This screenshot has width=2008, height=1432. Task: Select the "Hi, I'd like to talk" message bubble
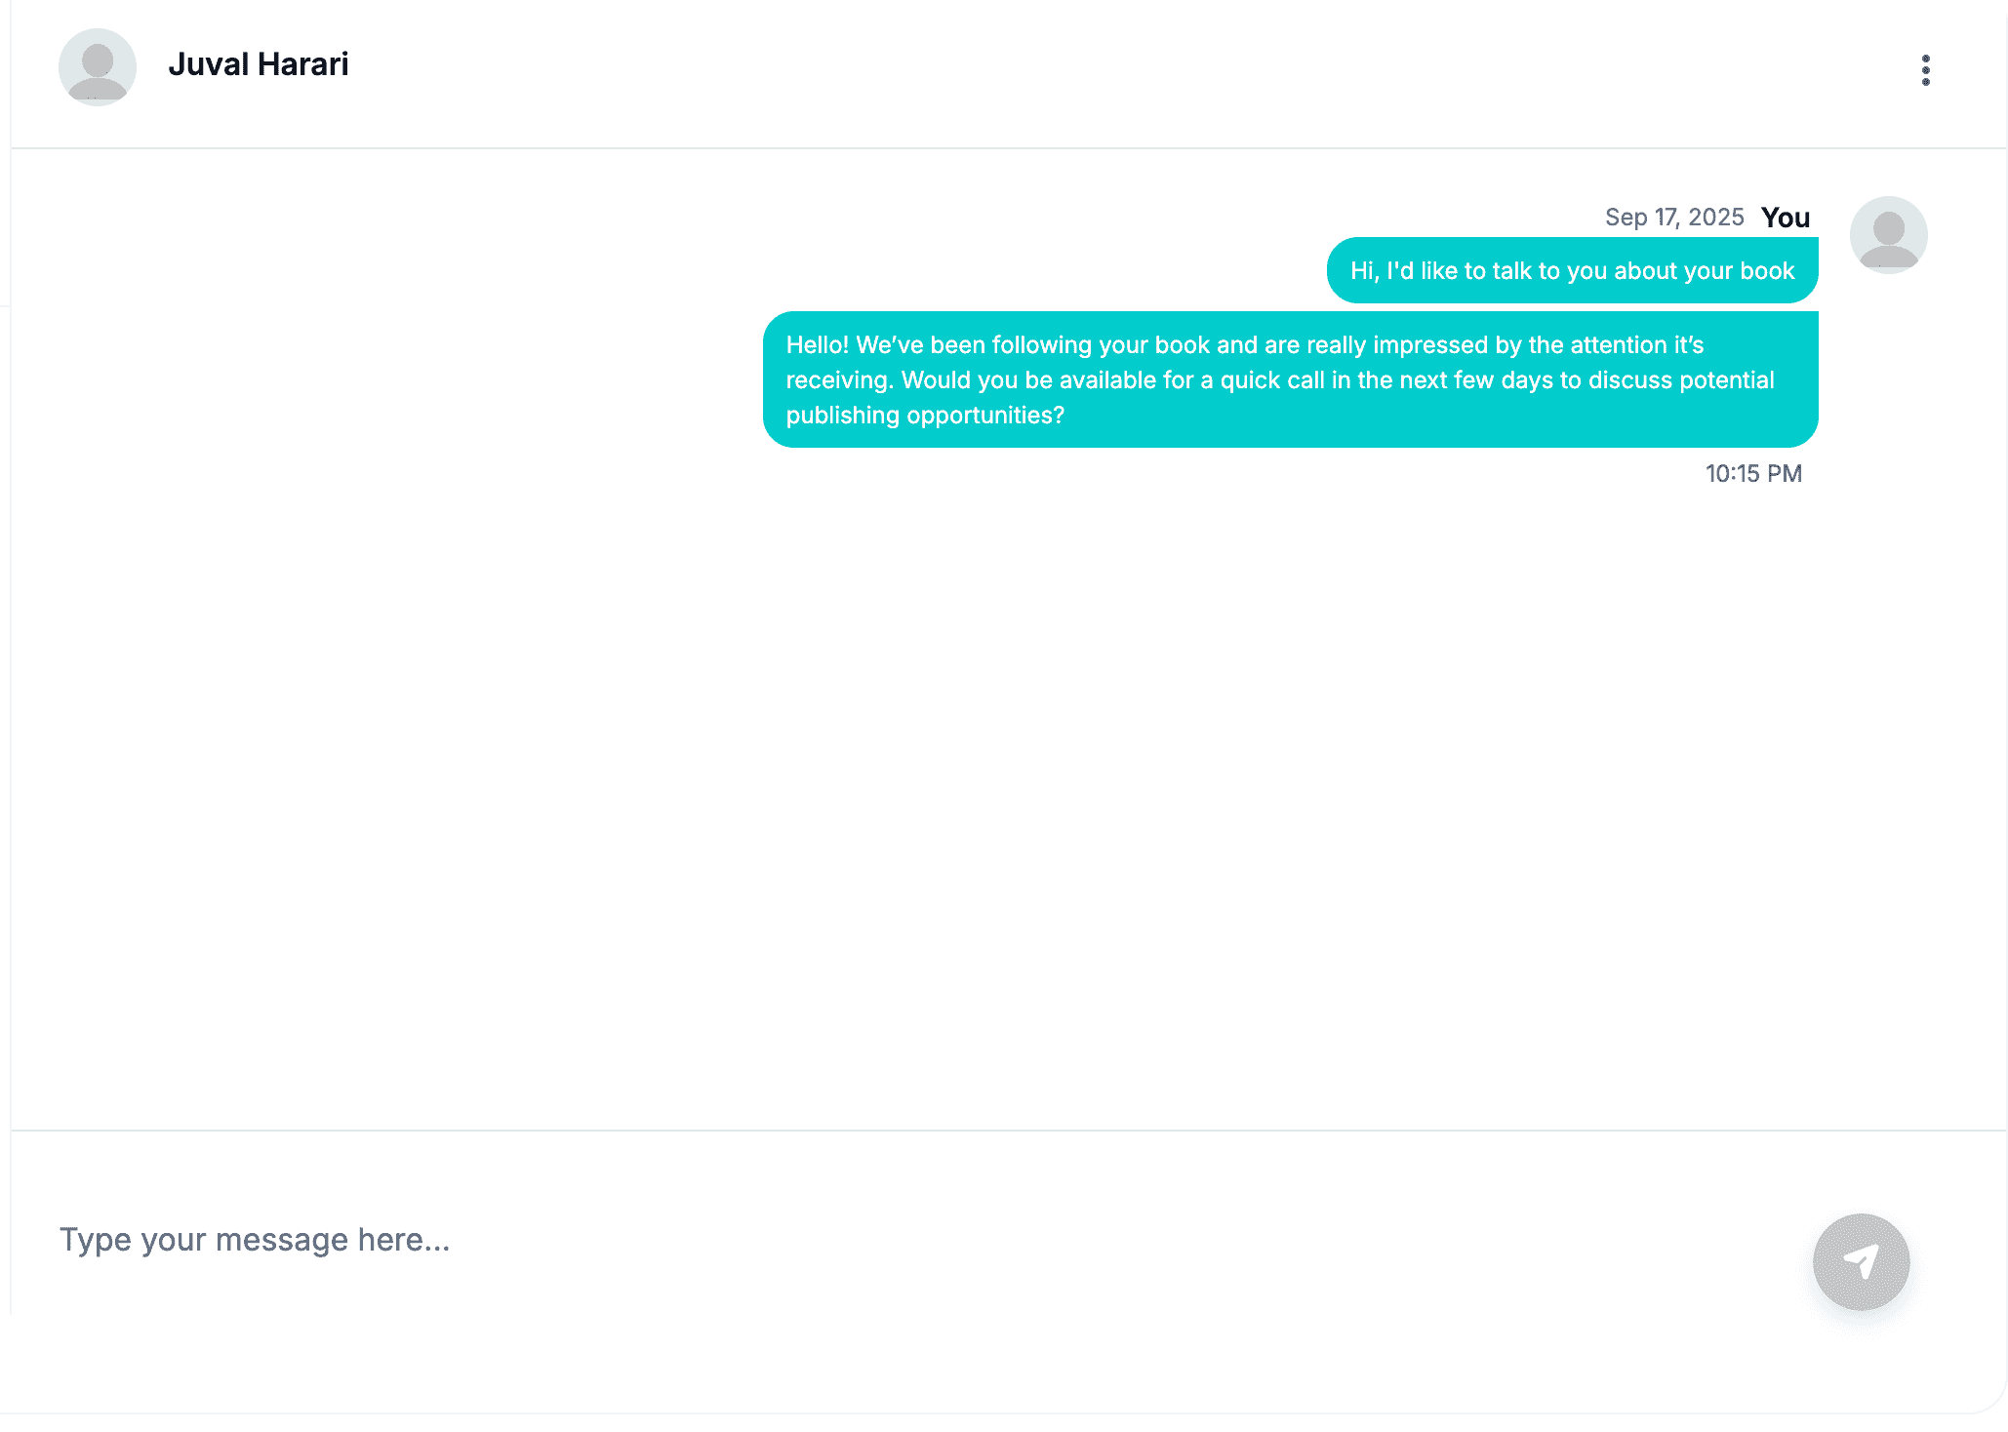coord(1572,271)
